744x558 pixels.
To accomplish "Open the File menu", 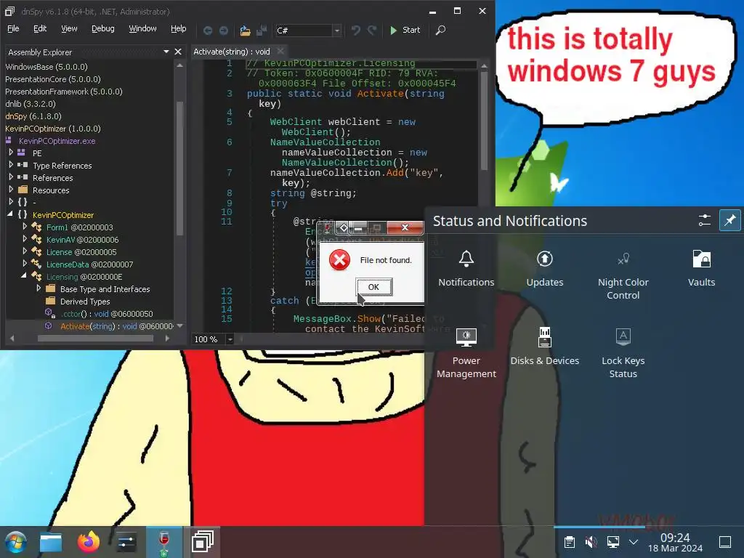I will 13,28.
